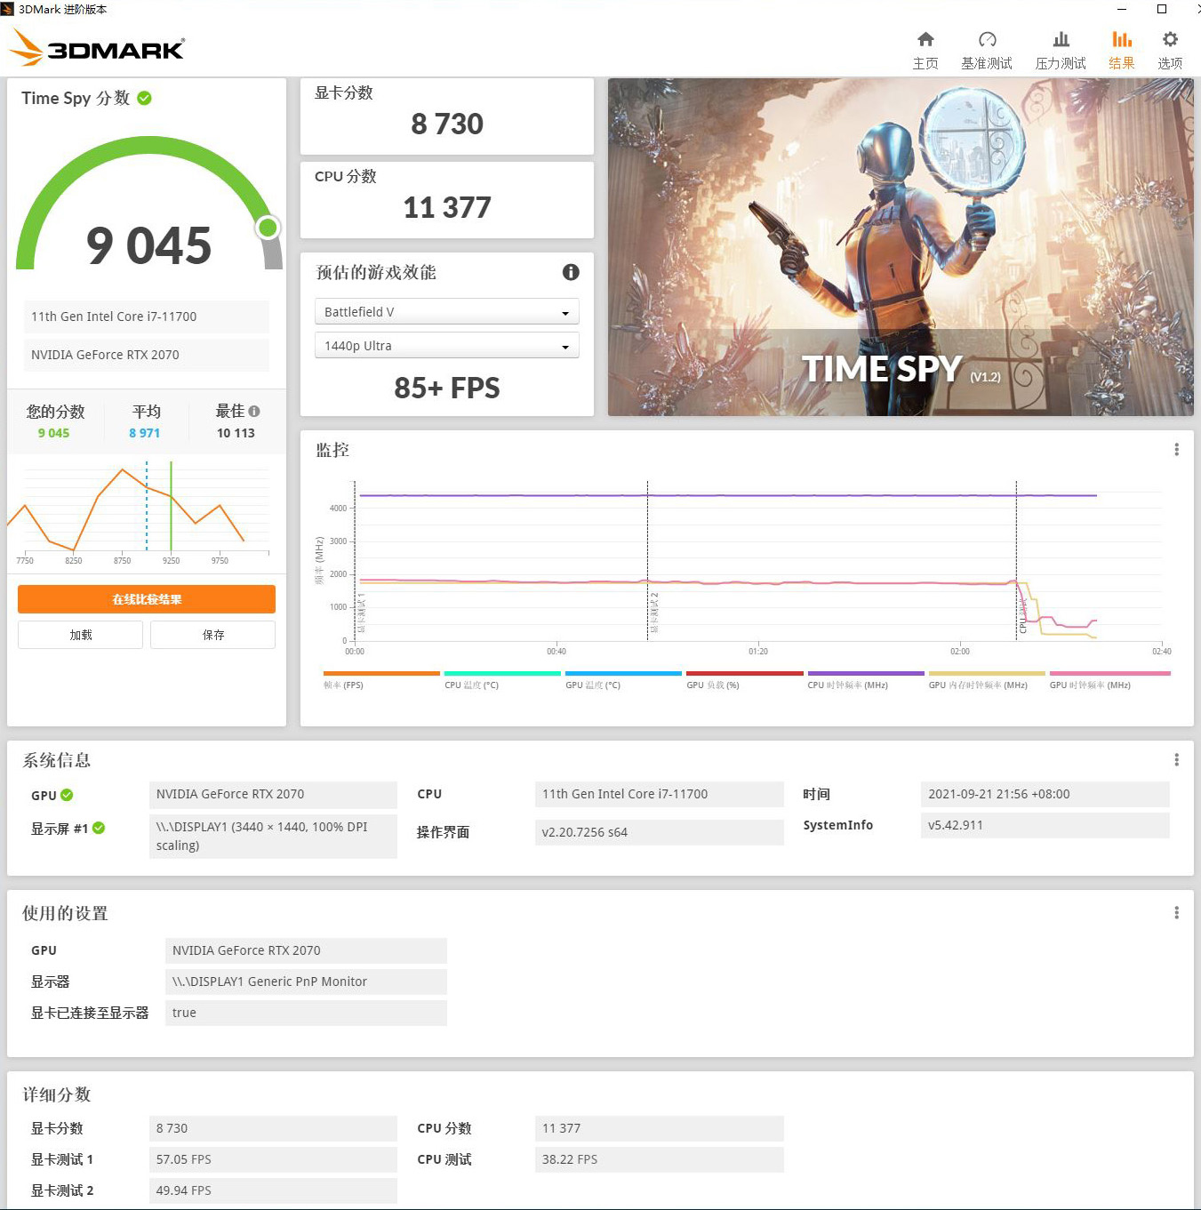Click the purple CPU 时钟频率 legend swatch
Screen dimensions: 1201x1210
click(866, 674)
